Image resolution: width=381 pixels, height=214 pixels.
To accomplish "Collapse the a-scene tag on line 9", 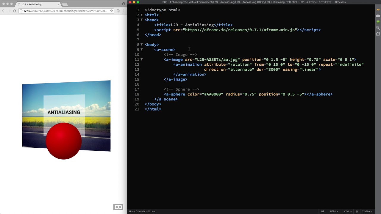I will 142,50.
